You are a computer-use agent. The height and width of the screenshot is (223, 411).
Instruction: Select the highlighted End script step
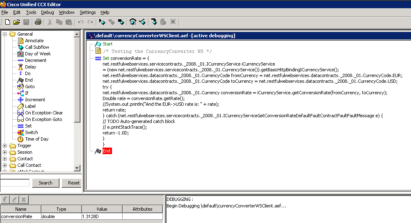pyautogui.click(x=107, y=151)
